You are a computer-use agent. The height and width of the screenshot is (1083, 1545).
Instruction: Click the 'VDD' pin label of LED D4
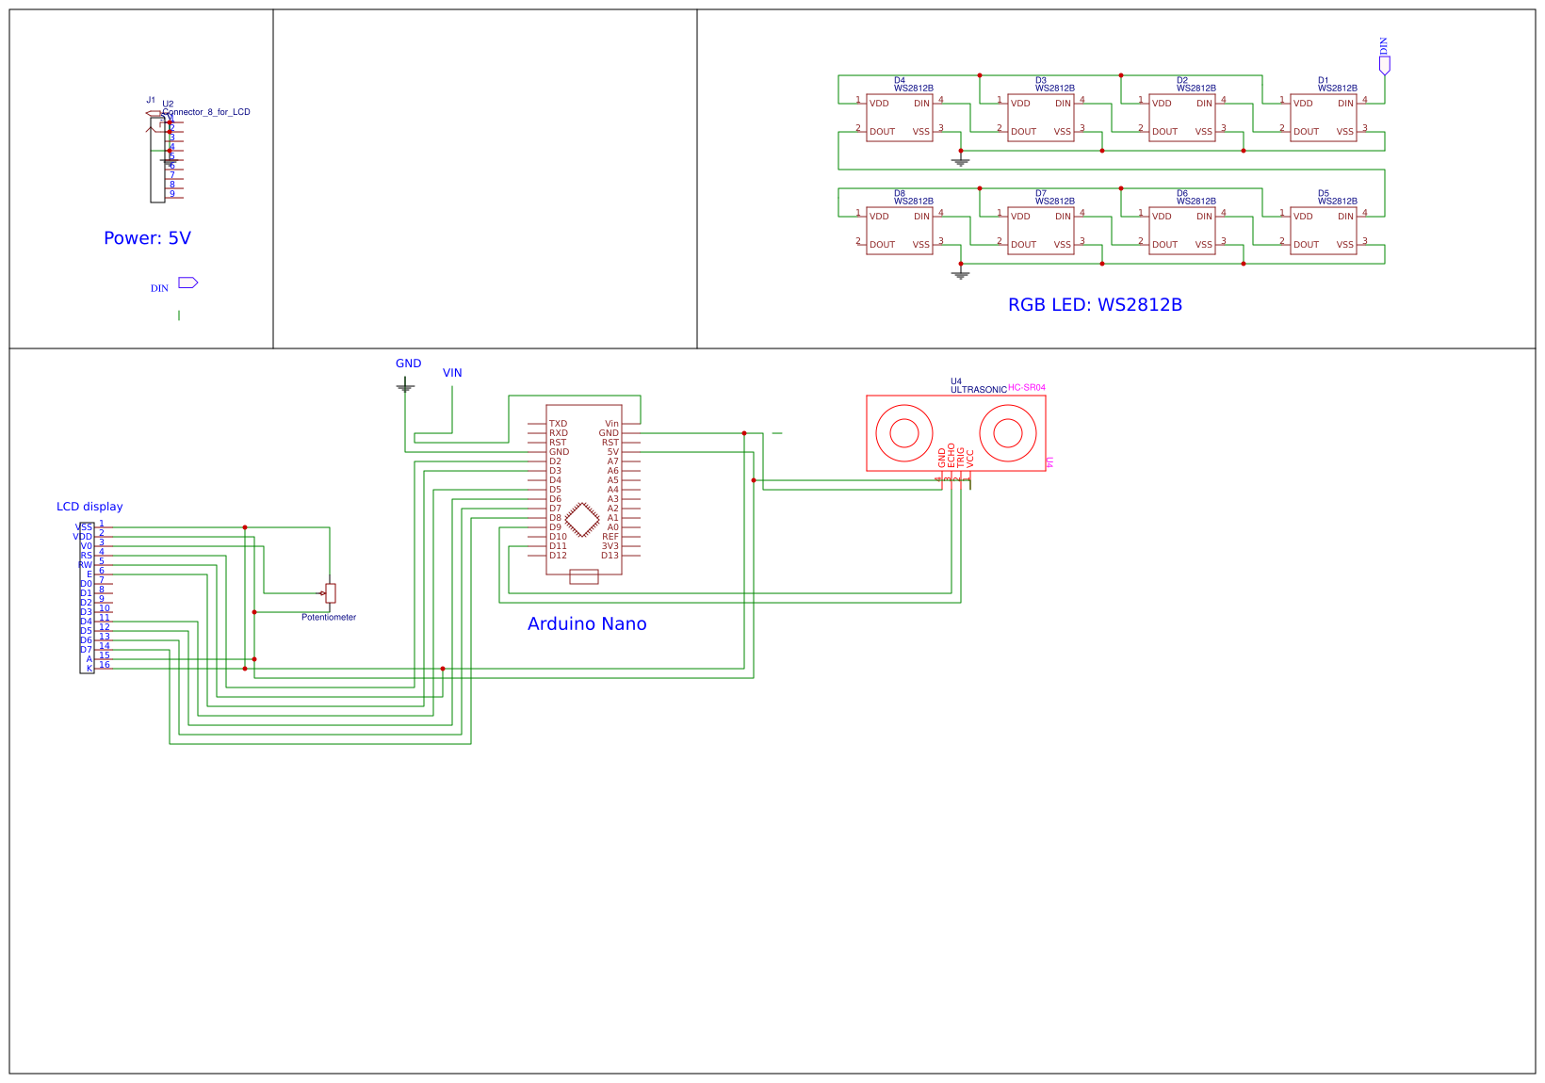[879, 104]
